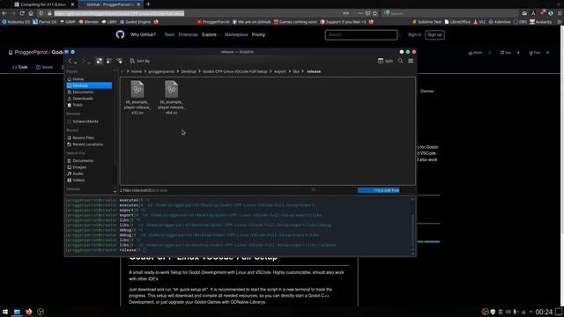Screen dimensions: 564x317
Task: Click 'Godot-CPP-Linux-VSCode-Full-Setup' breadcrumb segment
Action: (235, 71)
